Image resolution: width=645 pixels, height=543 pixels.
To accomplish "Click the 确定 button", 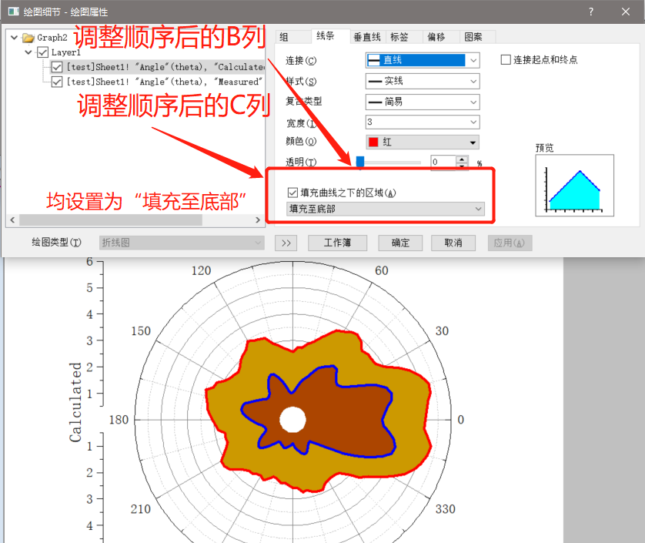I will [x=400, y=243].
